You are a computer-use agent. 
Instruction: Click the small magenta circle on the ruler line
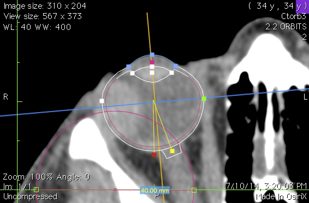coord(115,189)
